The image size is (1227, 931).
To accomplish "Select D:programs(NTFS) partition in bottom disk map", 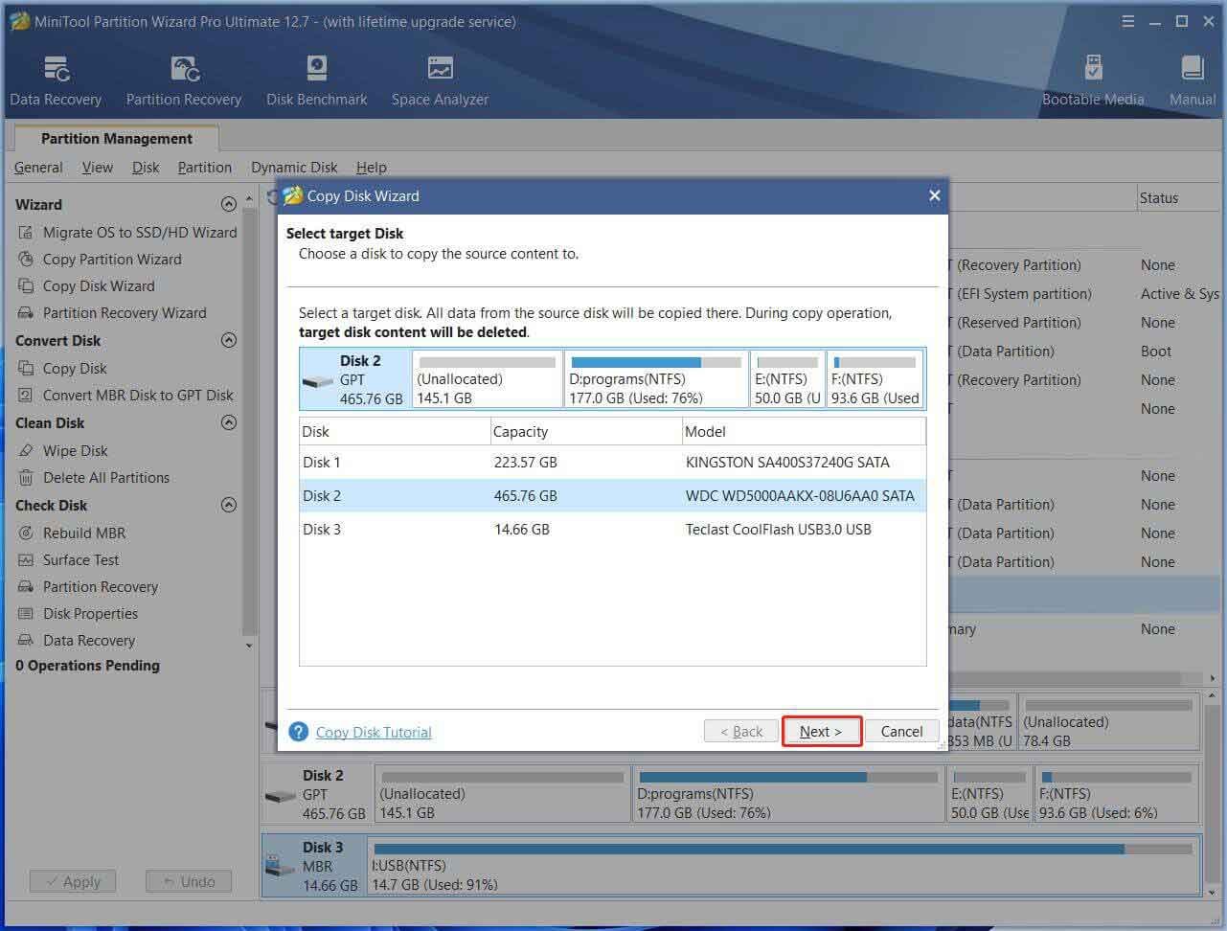I will click(x=788, y=794).
